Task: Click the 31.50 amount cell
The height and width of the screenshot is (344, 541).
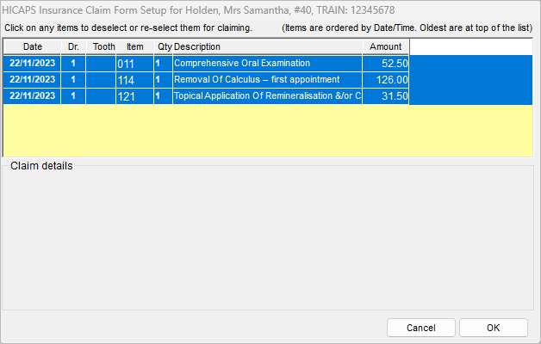Action: [386, 96]
